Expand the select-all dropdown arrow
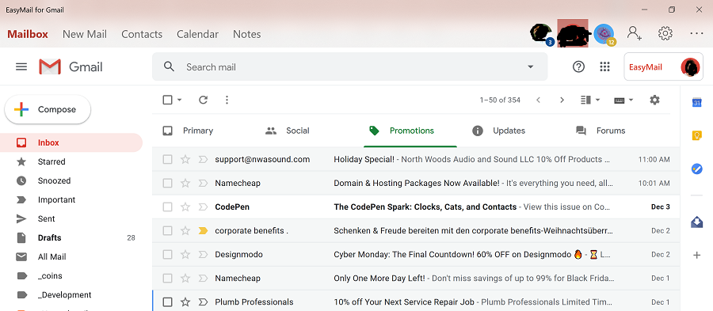The height and width of the screenshot is (311, 713). tap(179, 100)
